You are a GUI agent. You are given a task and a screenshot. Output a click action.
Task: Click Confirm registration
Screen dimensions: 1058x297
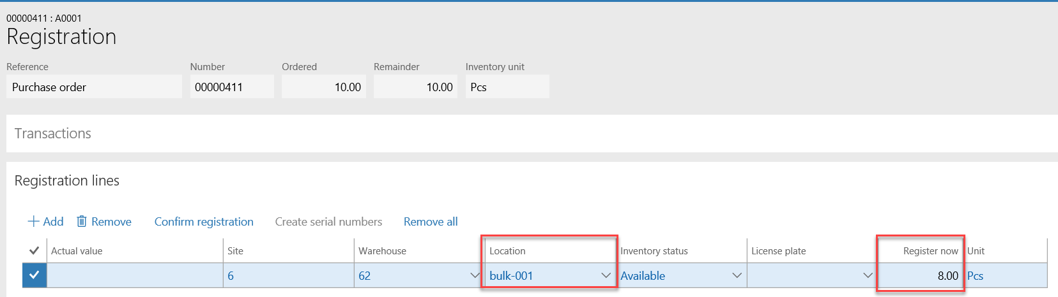point(204,221)
